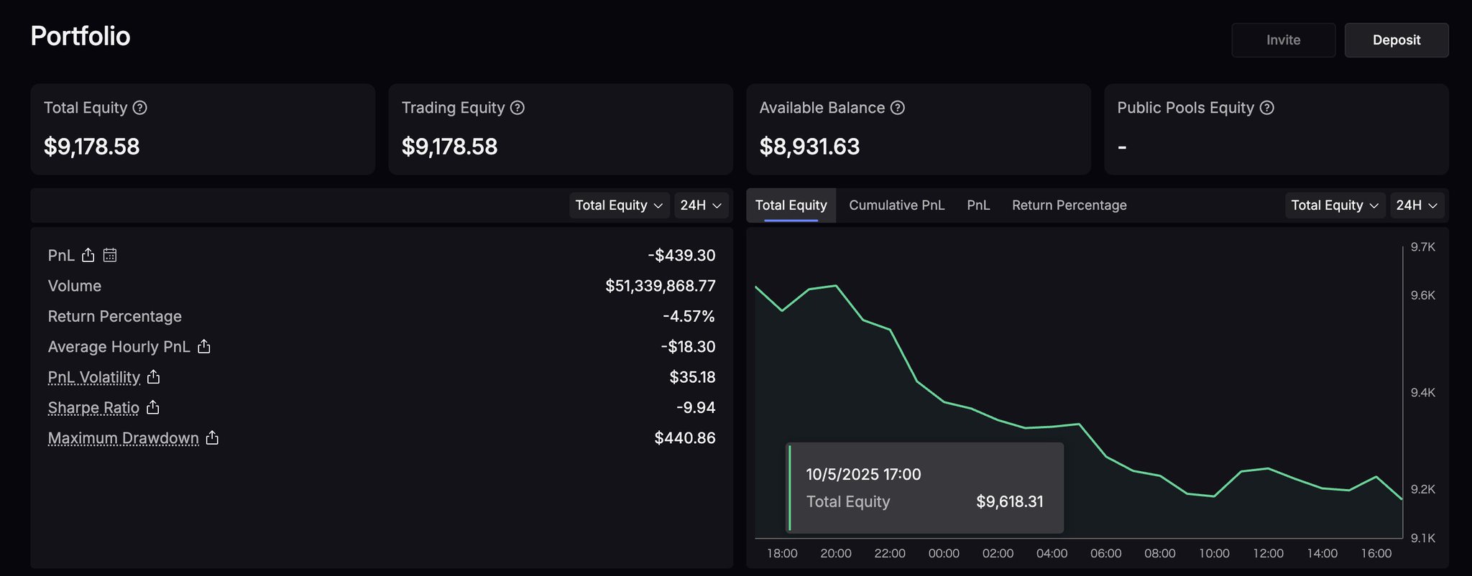Click the Deposit button
The height and width of the screenshot is (576, 1472).
coord(1397,40)
